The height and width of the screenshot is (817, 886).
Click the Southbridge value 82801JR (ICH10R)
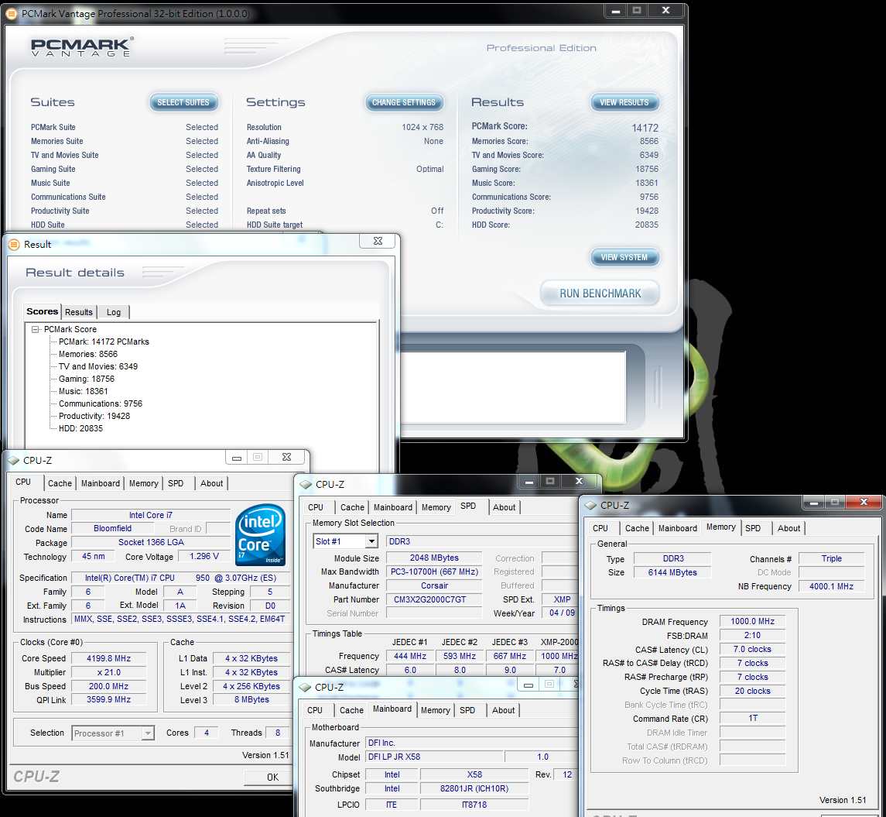coord(474,788)
